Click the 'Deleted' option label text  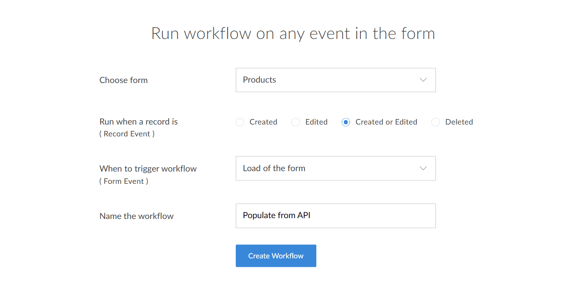click(459, 122)
